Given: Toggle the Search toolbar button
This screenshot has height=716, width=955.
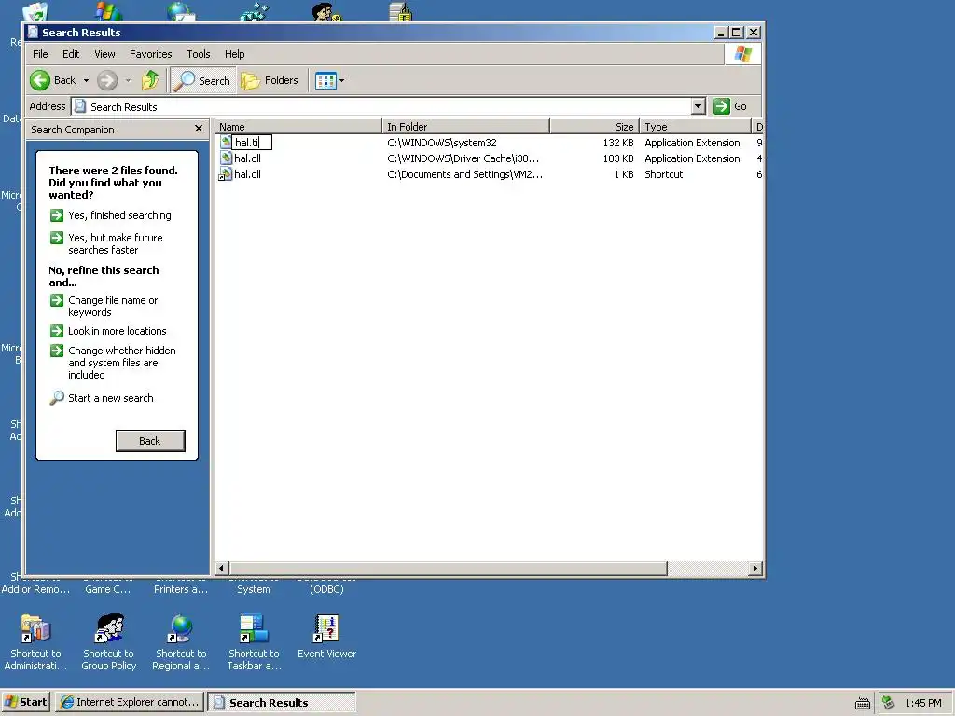Looking at the screenshot, I should coord(202,80).
